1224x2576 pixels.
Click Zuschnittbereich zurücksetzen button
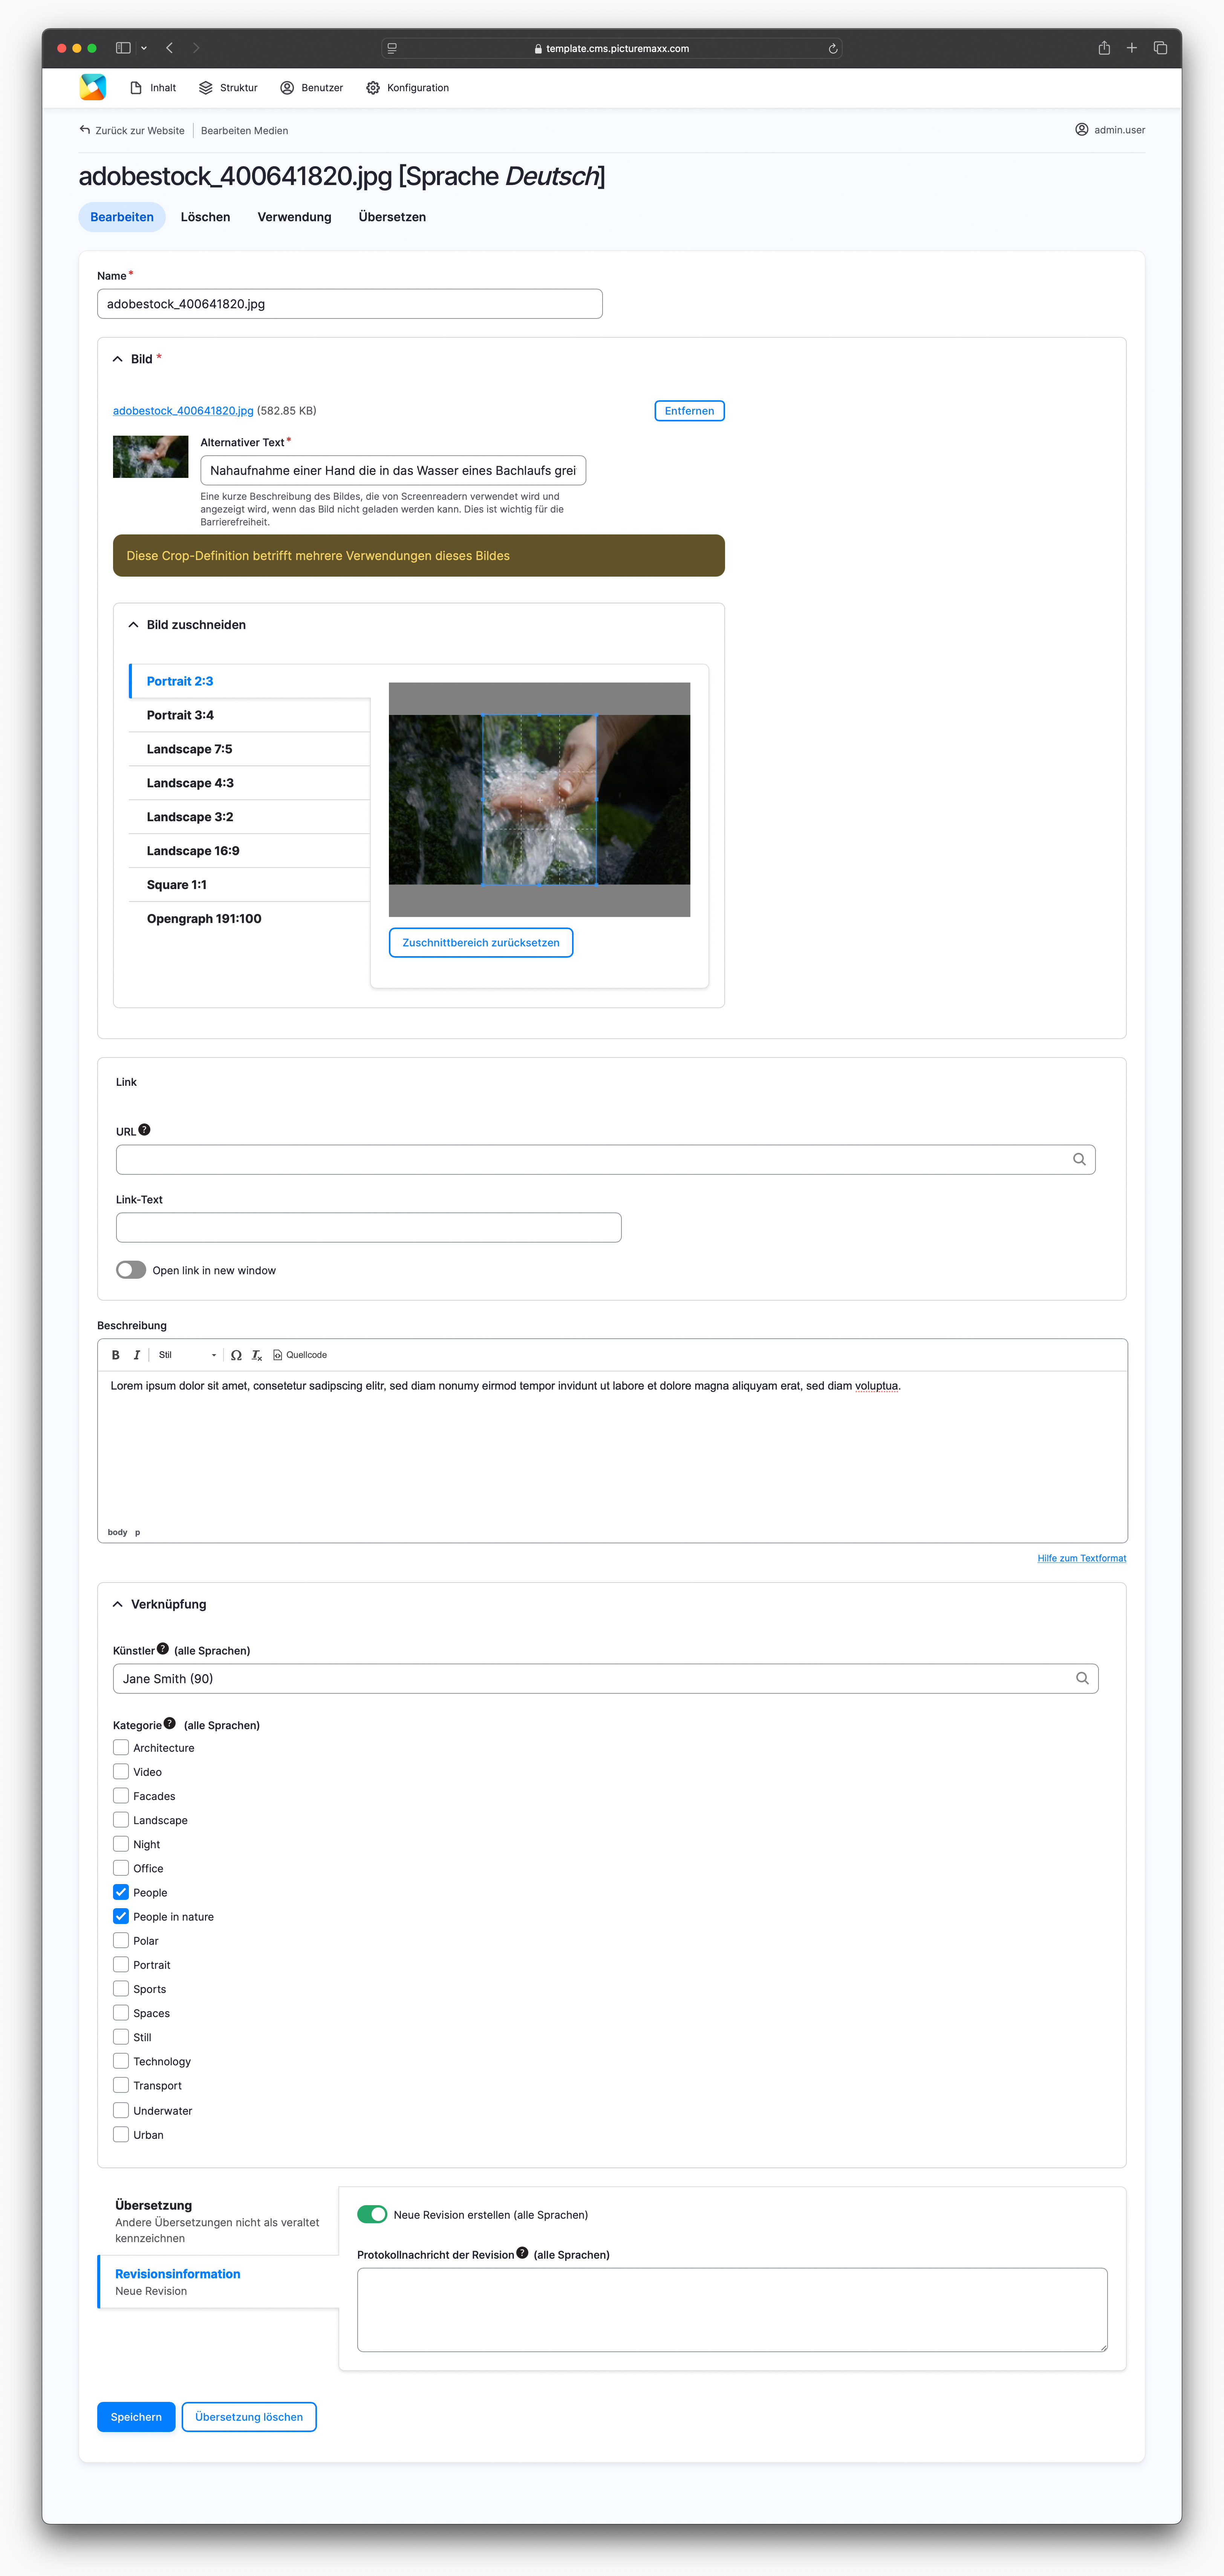coord(481,943)
